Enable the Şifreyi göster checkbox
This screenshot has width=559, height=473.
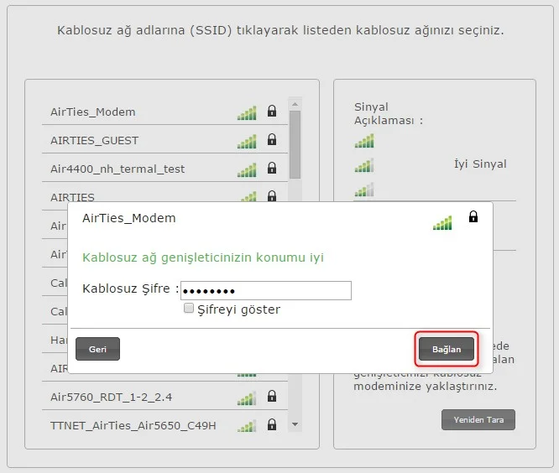[189, 308]
